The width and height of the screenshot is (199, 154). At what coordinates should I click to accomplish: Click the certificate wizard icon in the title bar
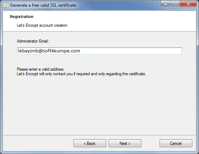[x=6, y=5]
